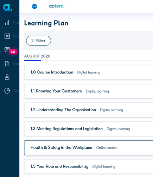This screenshot has height=177, width=153.
Task: Select the AUGUST 2020 tab
Action: click(x=37, y=56)
